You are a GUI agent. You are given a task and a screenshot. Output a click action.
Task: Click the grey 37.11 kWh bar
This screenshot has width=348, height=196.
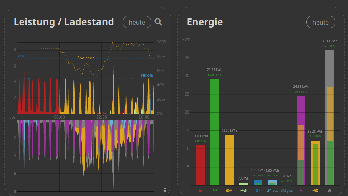click(x=330, y=118)
